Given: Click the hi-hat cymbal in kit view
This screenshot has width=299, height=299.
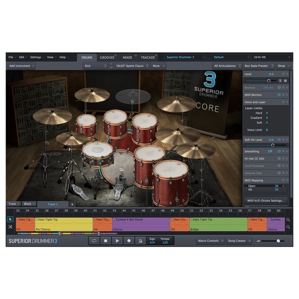Looking at the screenshot, I should (x=71, y=138).
